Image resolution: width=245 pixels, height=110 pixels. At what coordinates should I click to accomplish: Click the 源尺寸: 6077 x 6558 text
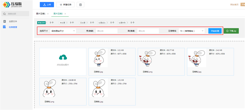(x=119, y=54)
